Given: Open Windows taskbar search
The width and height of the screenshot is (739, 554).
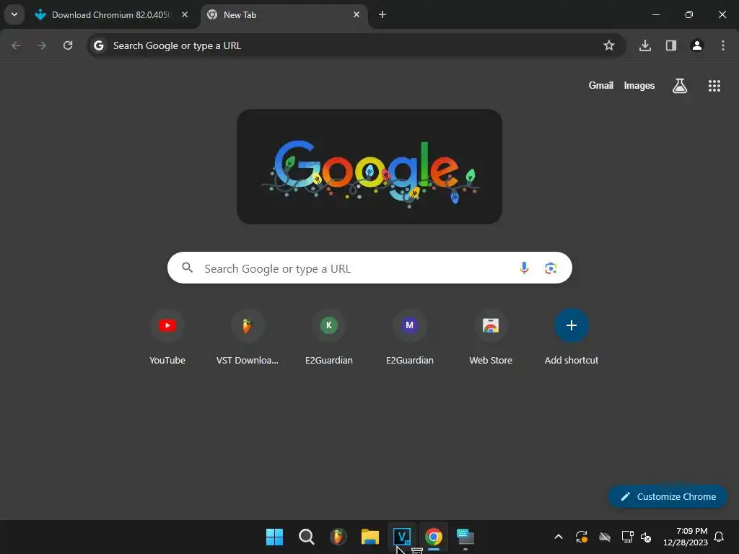Looking at the screenshot, I should [x=306, y=537].
